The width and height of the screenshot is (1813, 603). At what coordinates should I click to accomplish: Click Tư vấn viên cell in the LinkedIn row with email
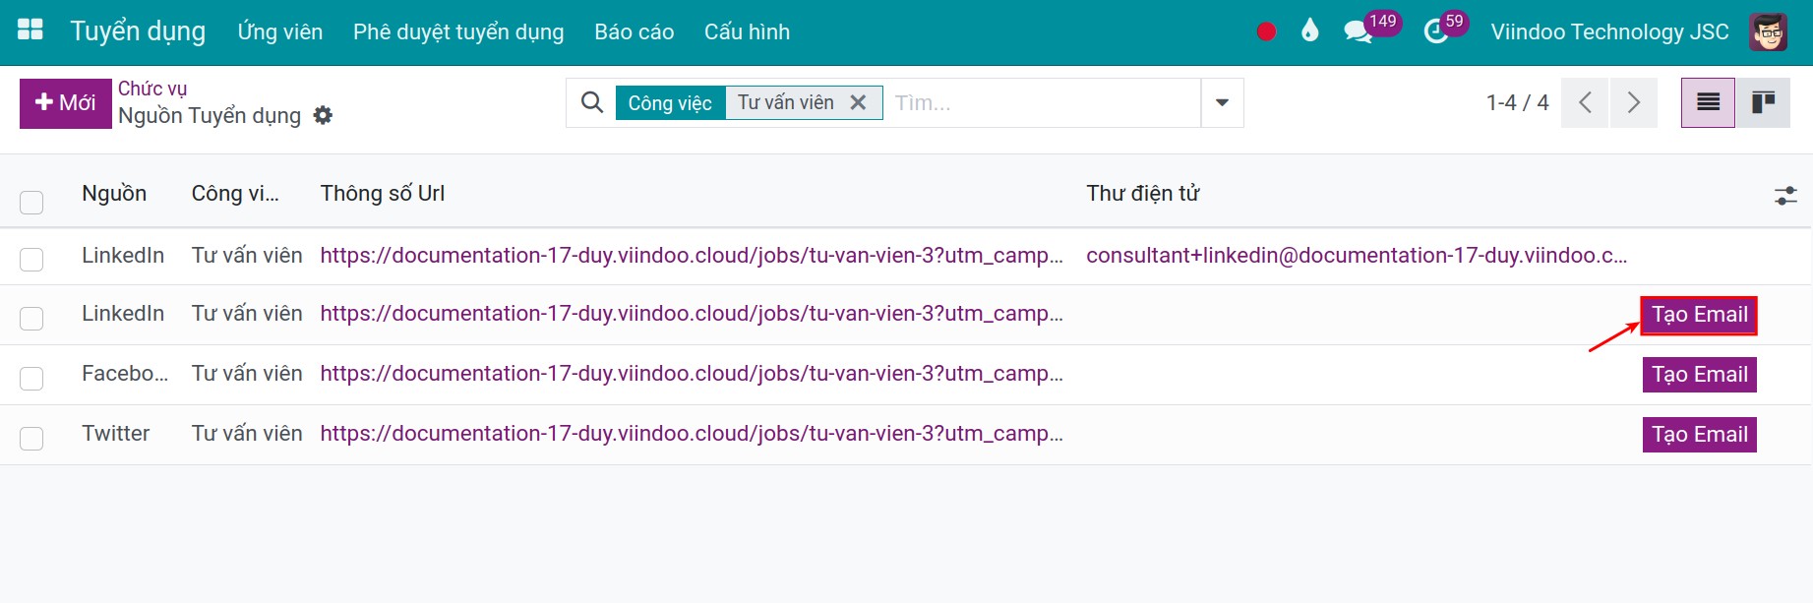click(x=247, y=256)
